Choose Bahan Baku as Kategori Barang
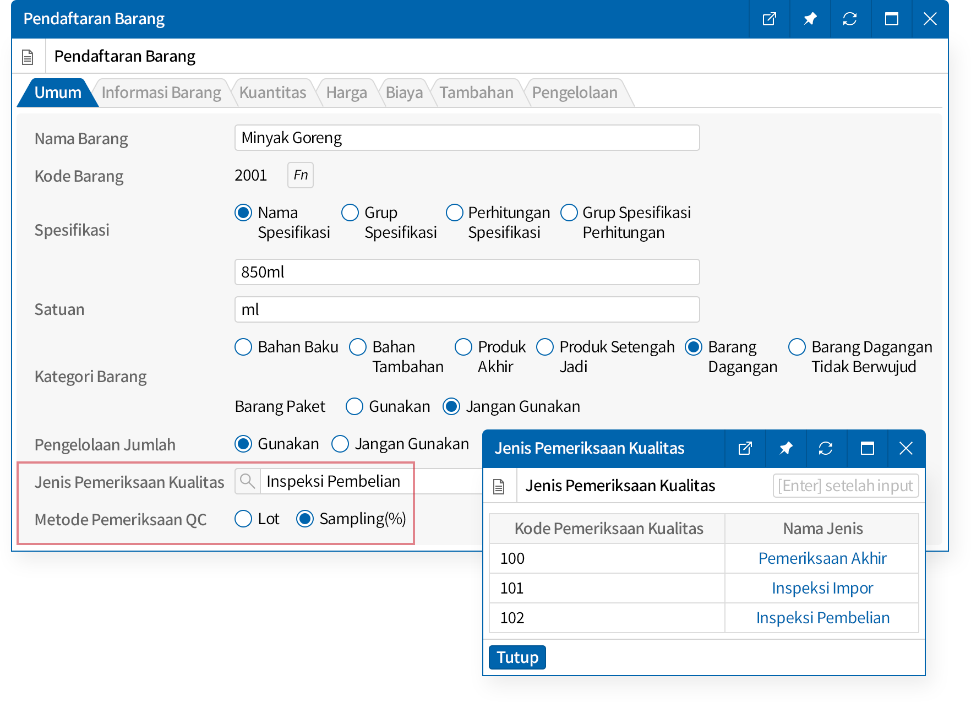The image size is (971, 702). pyautogui.click(x=243, y=347)
